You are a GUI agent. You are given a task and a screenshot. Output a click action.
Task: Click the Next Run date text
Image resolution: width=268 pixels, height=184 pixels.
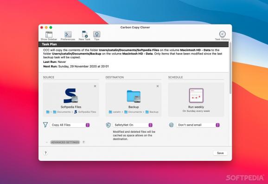tap(76, 67)
